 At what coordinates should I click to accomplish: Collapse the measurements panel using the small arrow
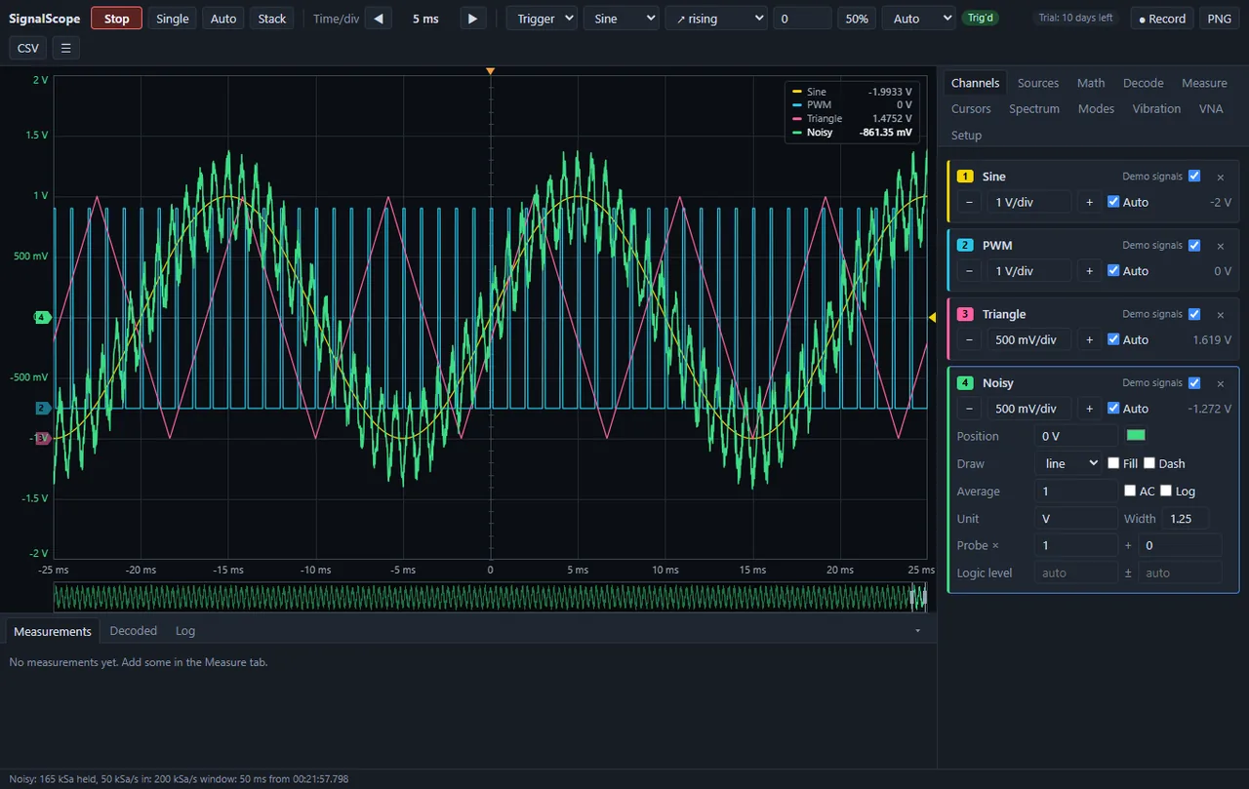917,631
